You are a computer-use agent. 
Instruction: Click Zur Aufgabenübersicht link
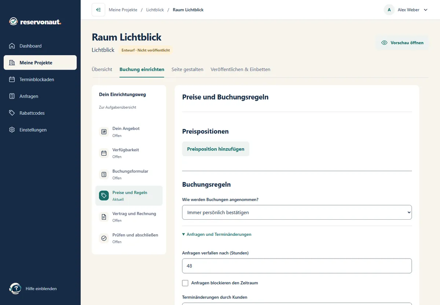118,107
